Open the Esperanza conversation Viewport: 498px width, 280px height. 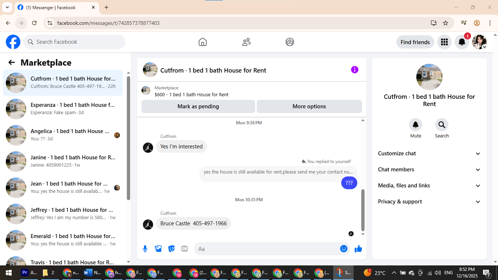[x=63, y=109]
